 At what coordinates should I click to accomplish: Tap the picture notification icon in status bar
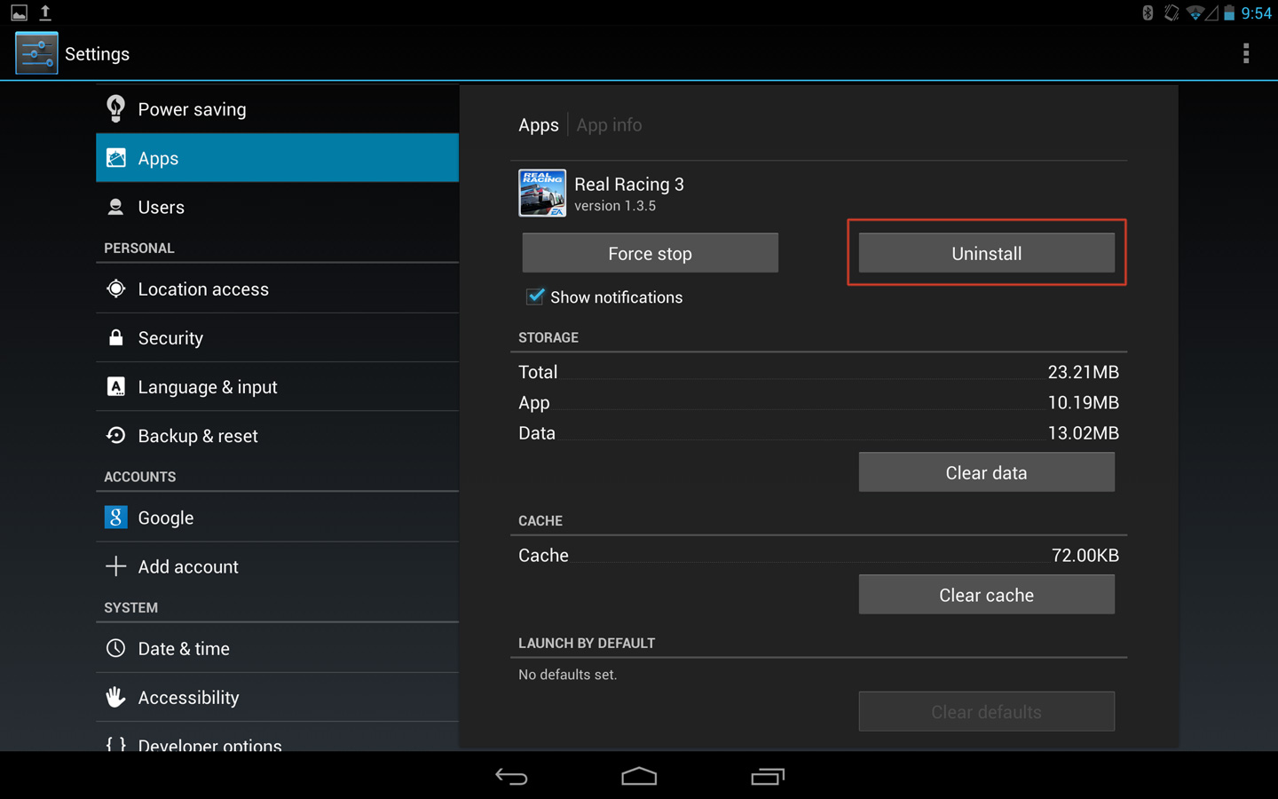click(19, 12)
